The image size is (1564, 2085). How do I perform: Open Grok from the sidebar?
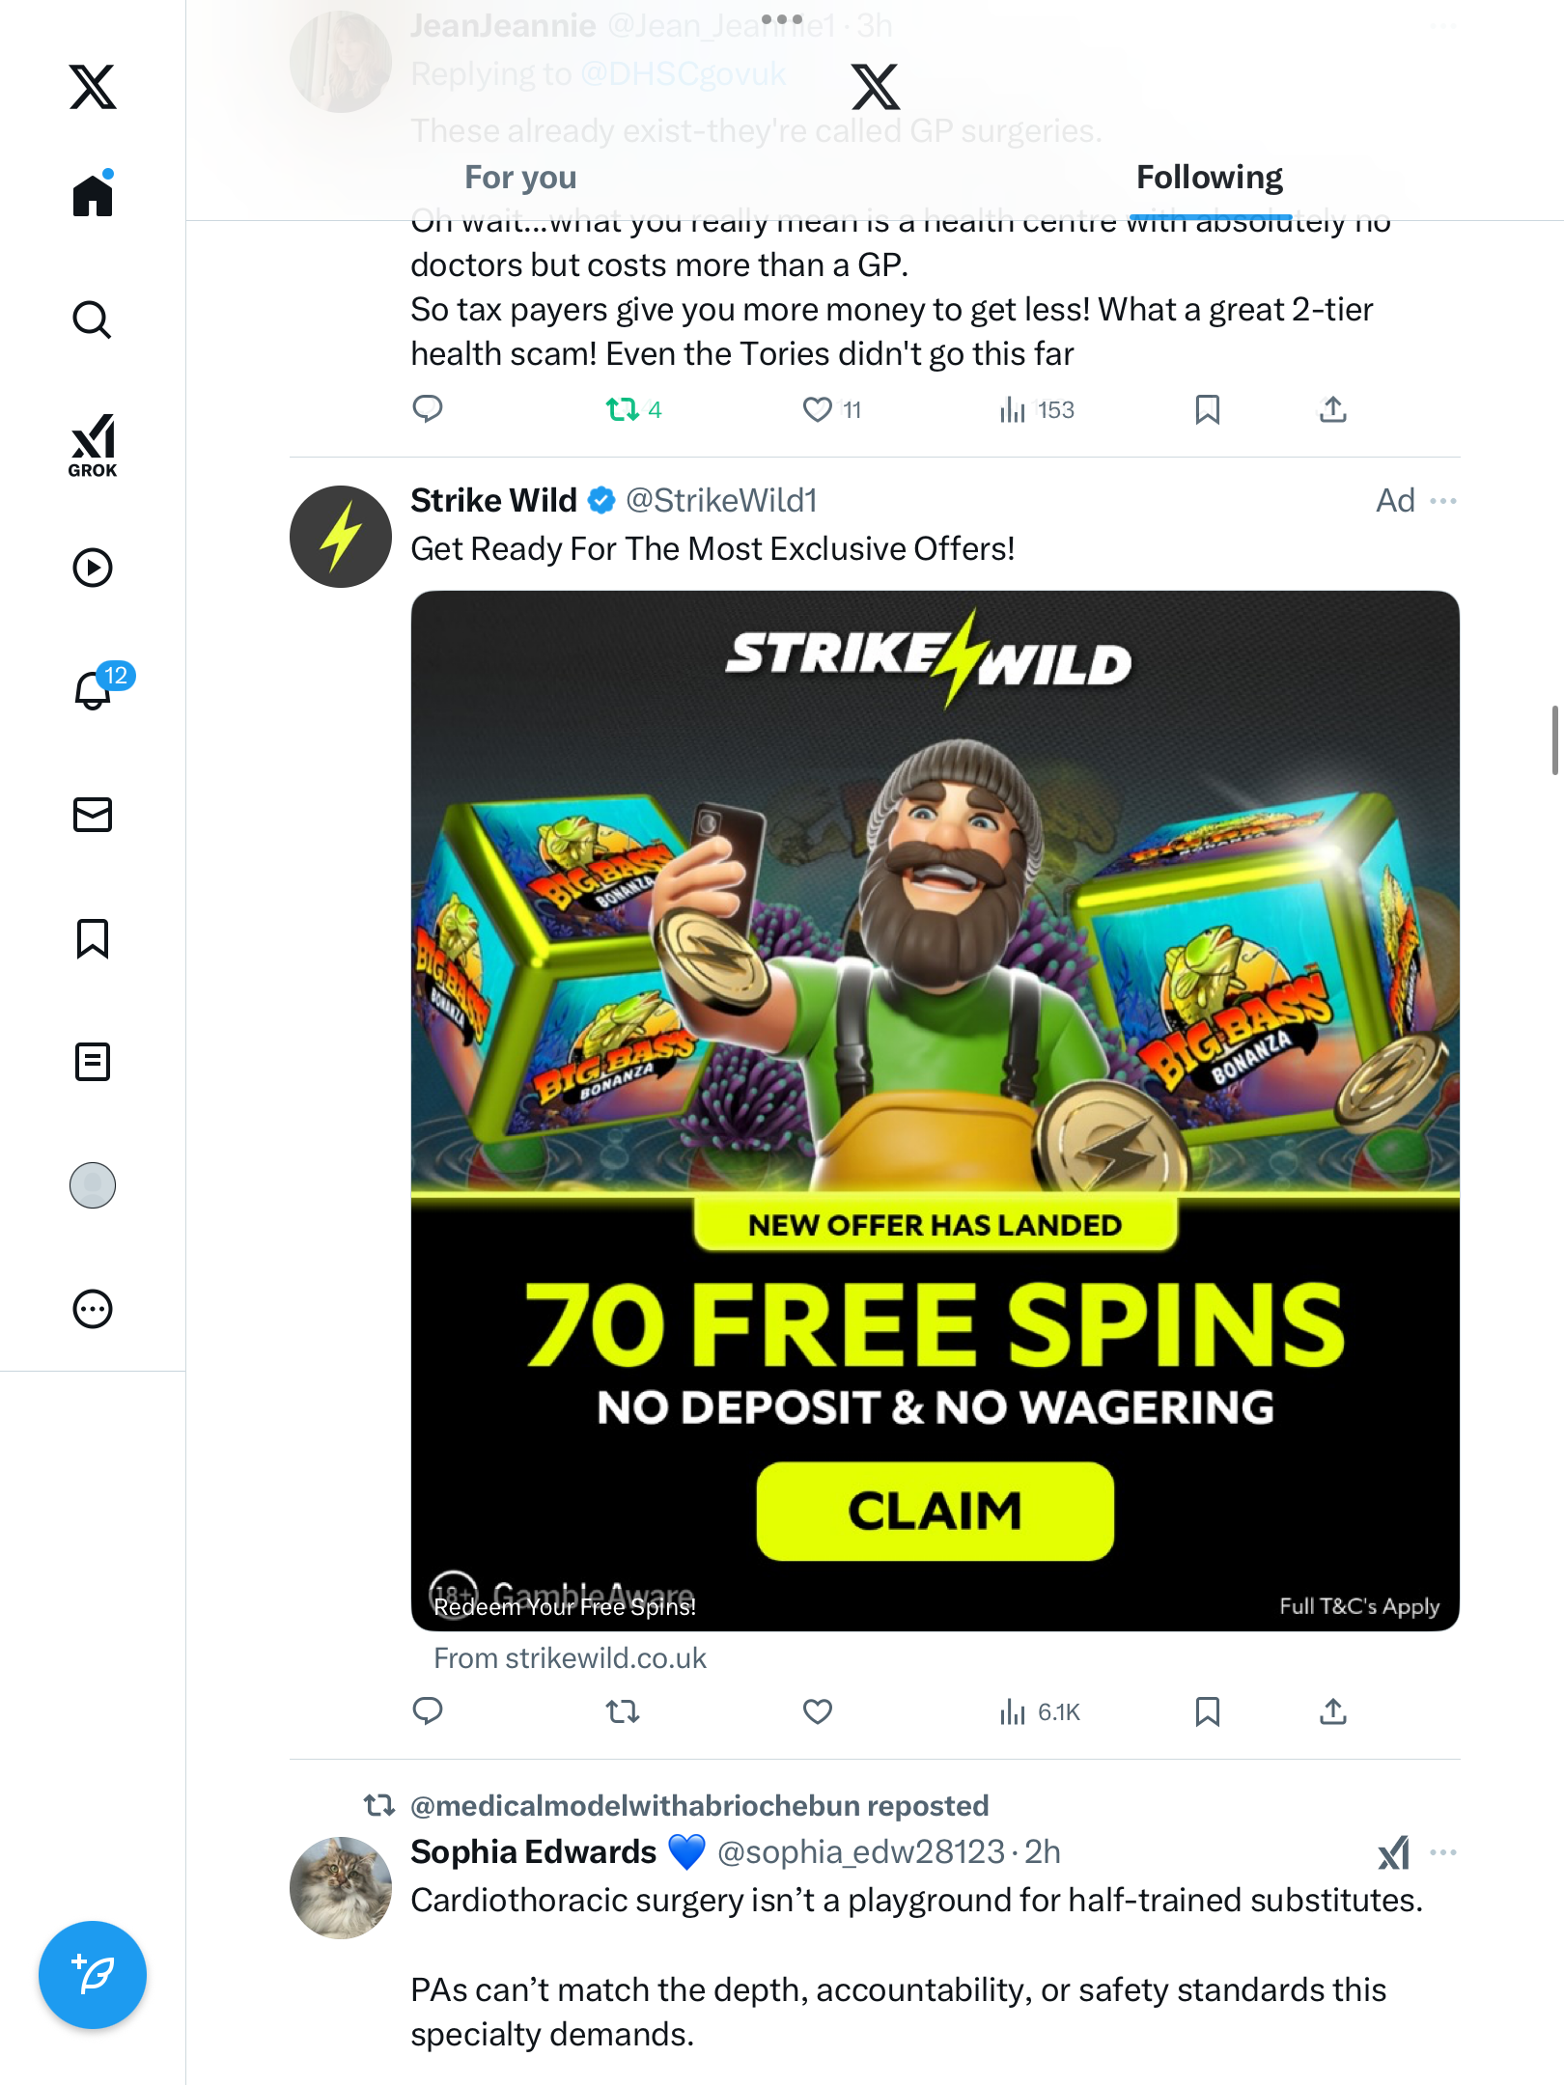pyautogui.click(x=93, y=446)
